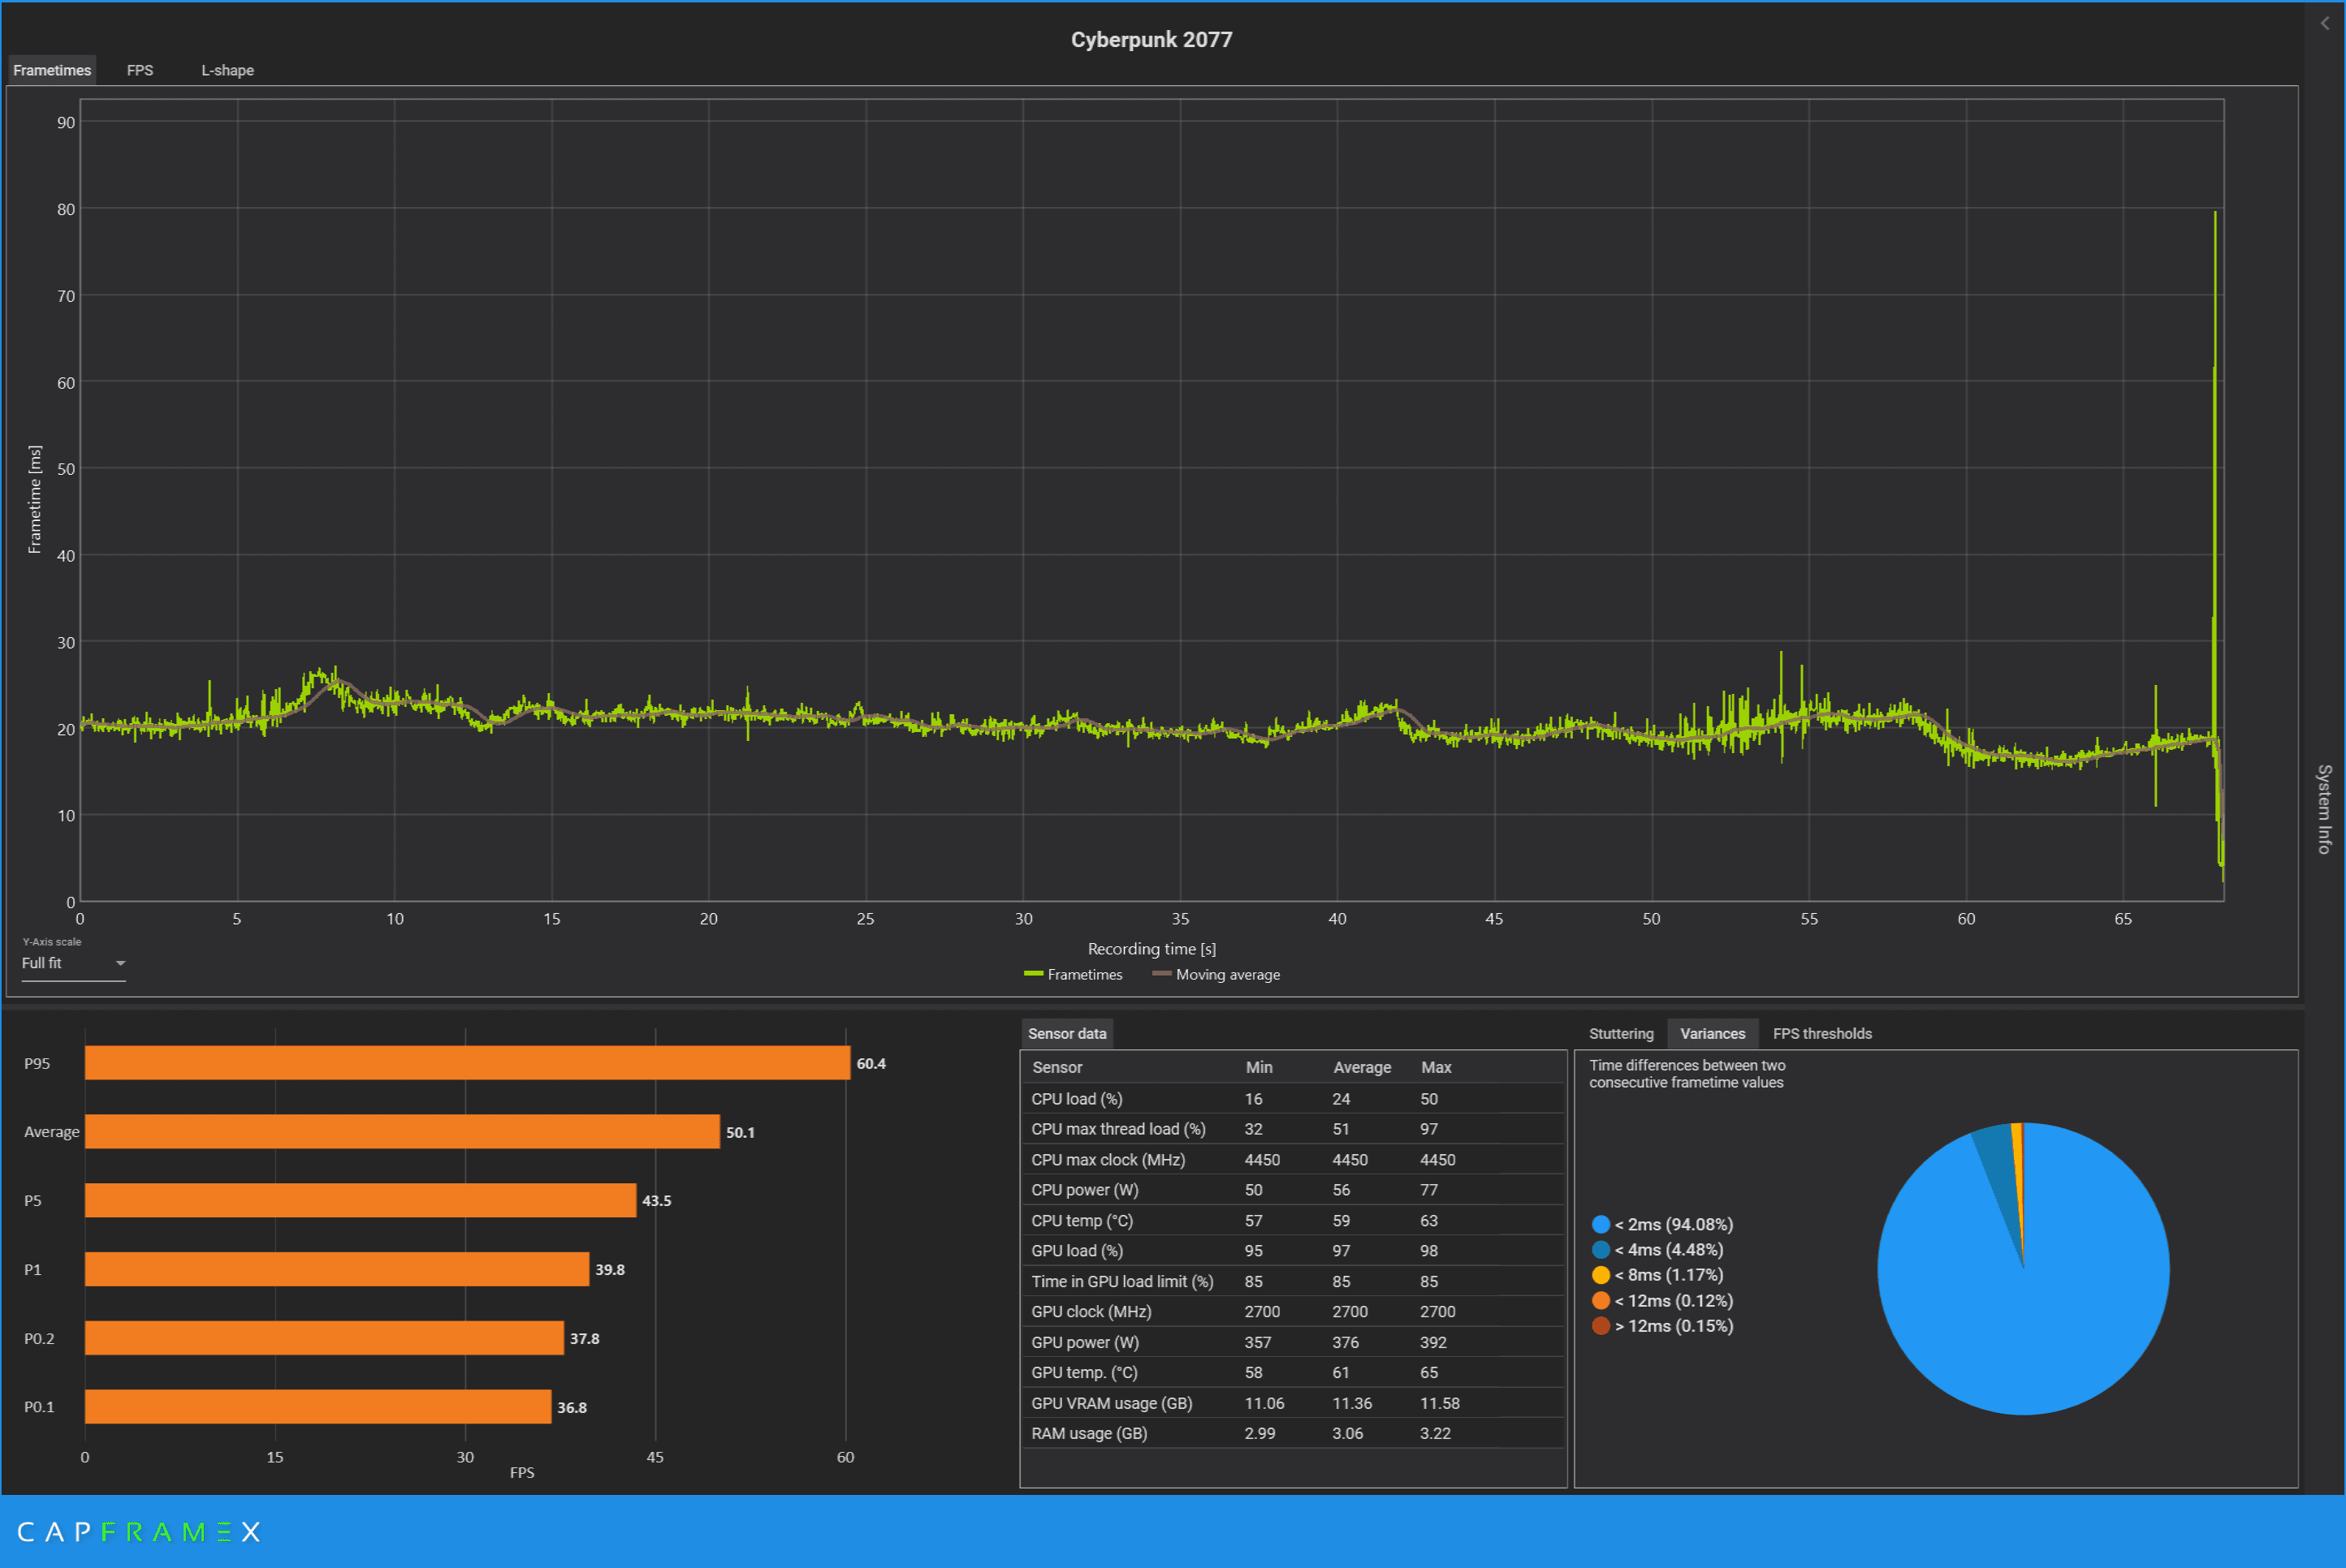Viewport: 2346px width, 1568px height.
Task: Click the frametime spike at chart end
Action: (2215, 450)
